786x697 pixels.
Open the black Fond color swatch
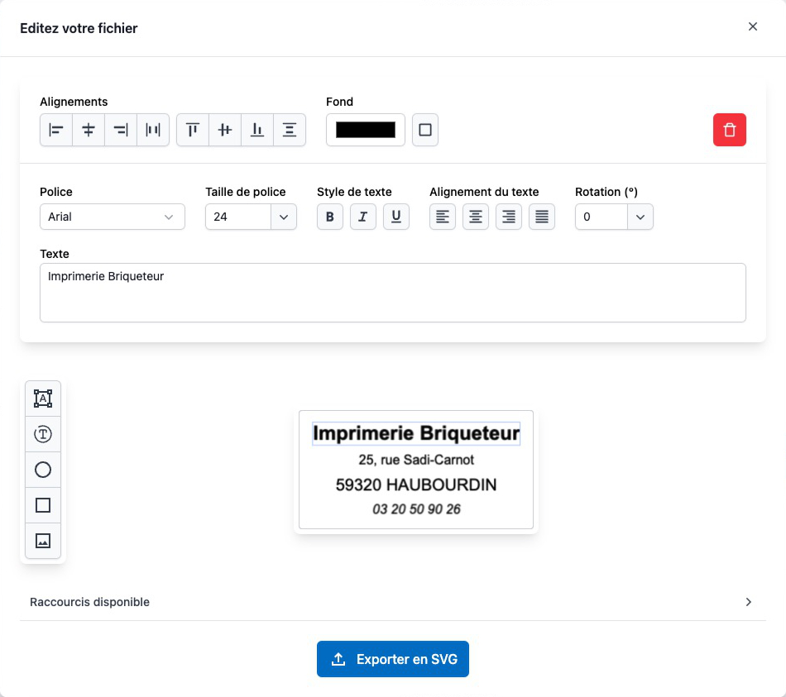point(366,130)
